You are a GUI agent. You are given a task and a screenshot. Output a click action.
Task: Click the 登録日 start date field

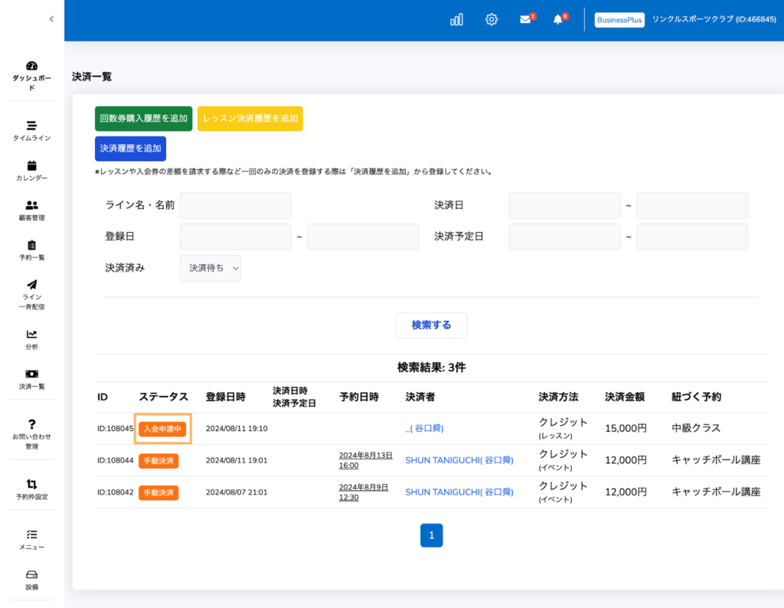(236, 237)
